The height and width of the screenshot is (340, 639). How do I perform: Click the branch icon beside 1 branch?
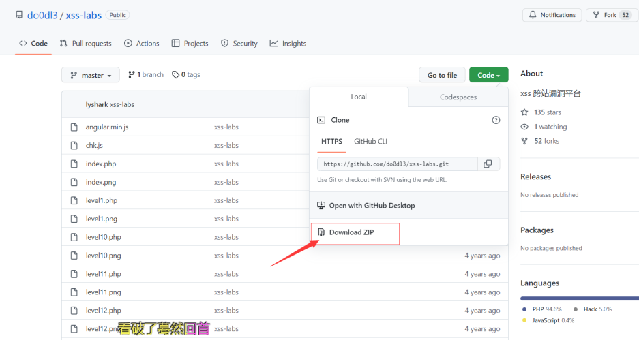(131, 74)
